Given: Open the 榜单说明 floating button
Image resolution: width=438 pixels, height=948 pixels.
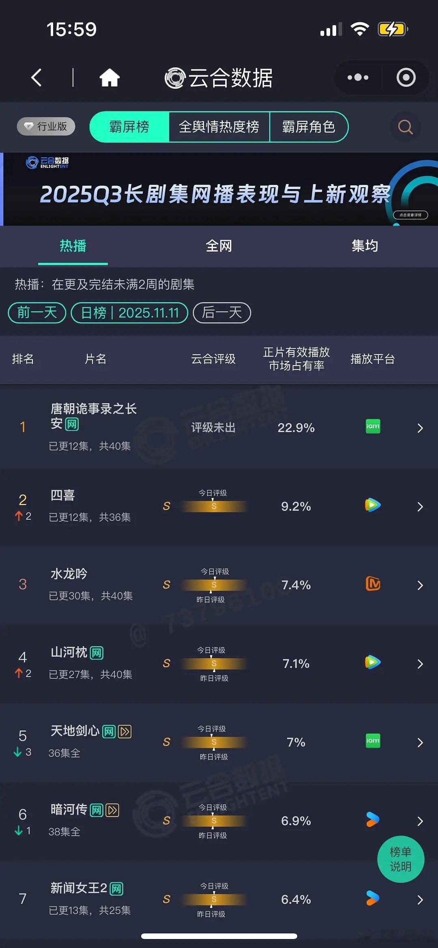Looking at the screenshot, I should point(401,859).
